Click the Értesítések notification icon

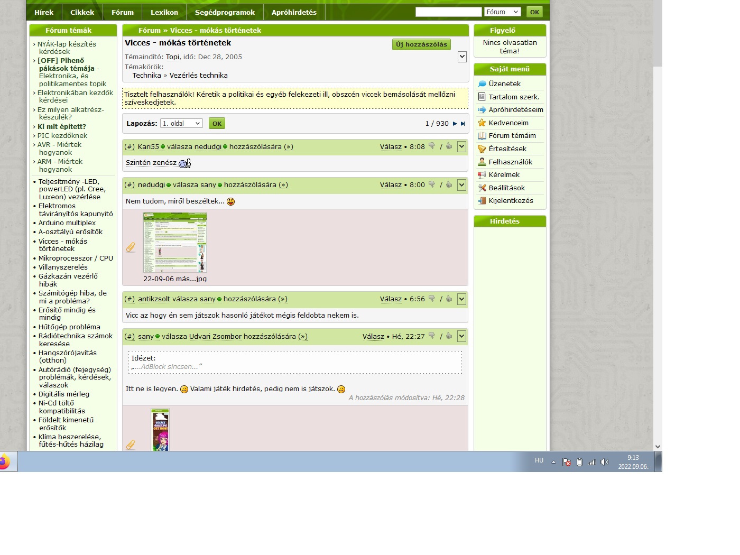[x=482, y=149]
